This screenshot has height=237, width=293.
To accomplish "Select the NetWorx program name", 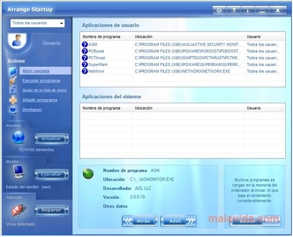I will pos(96,71).
